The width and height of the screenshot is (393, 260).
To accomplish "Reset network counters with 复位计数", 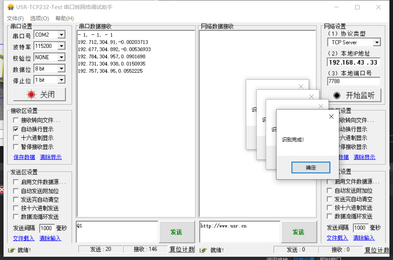I will pyautogui.click(x=377, y=250).
